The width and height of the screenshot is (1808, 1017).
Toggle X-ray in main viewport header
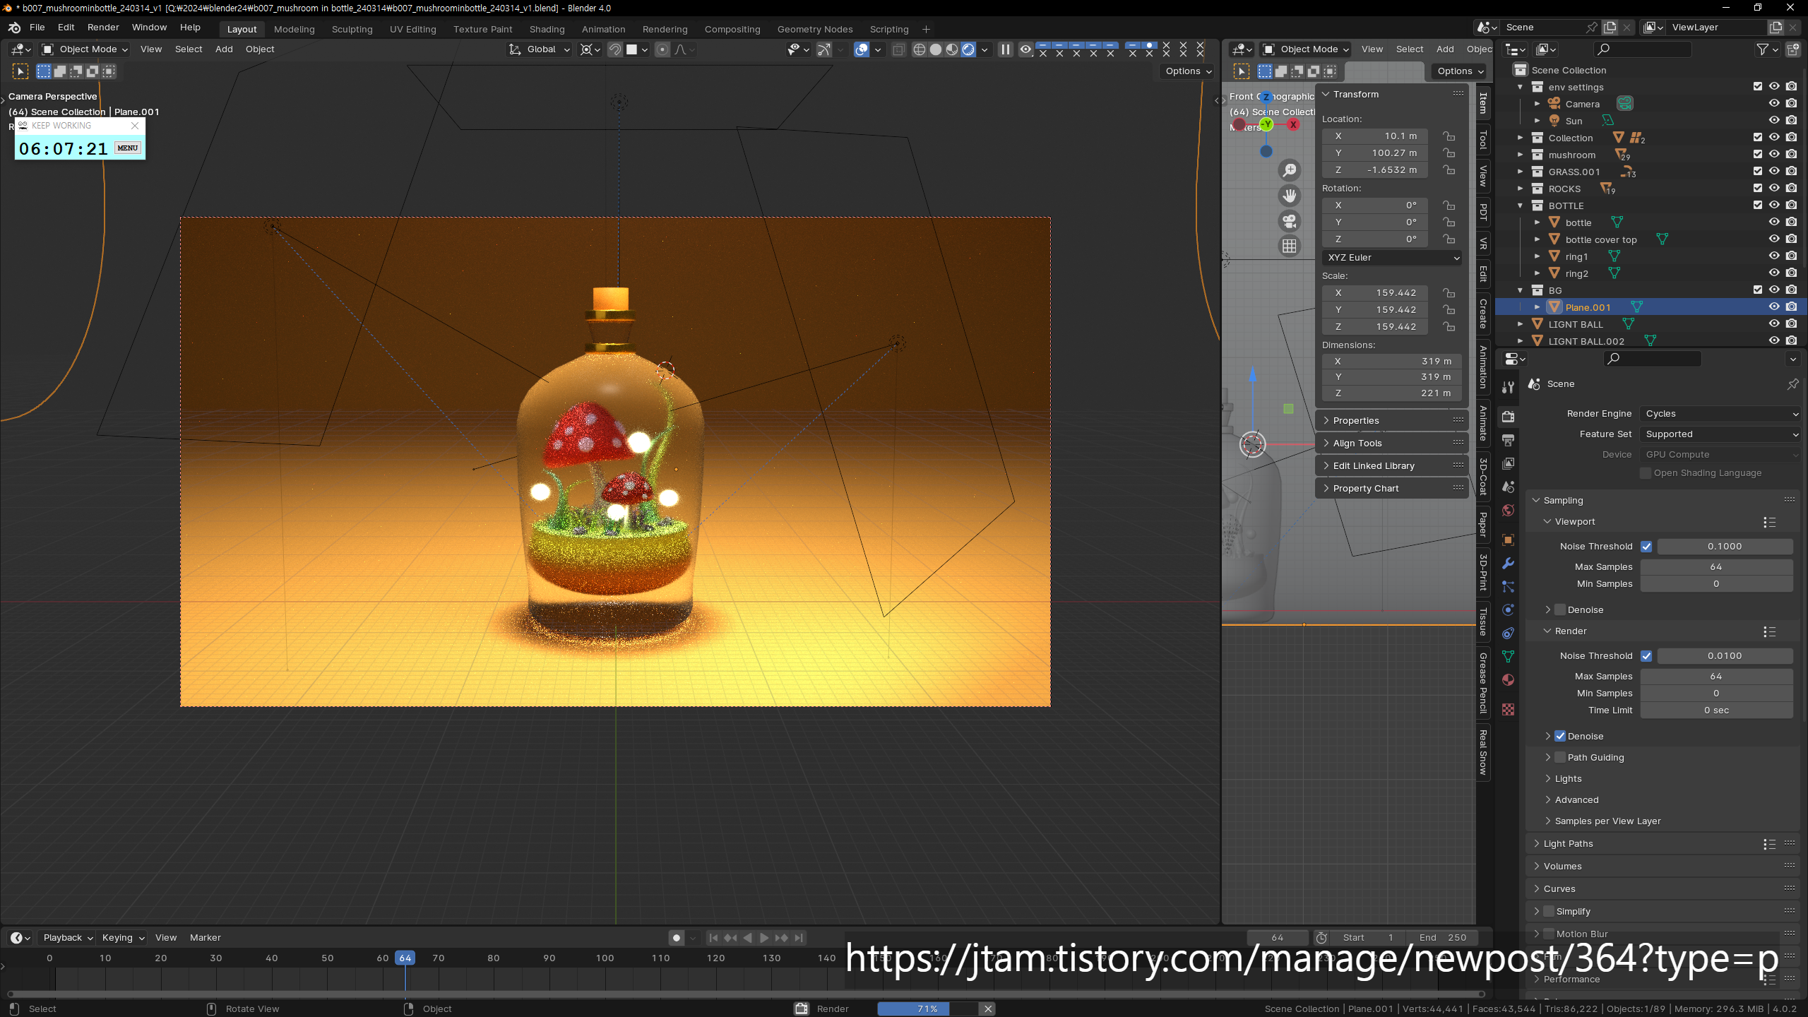pos(898,49)
